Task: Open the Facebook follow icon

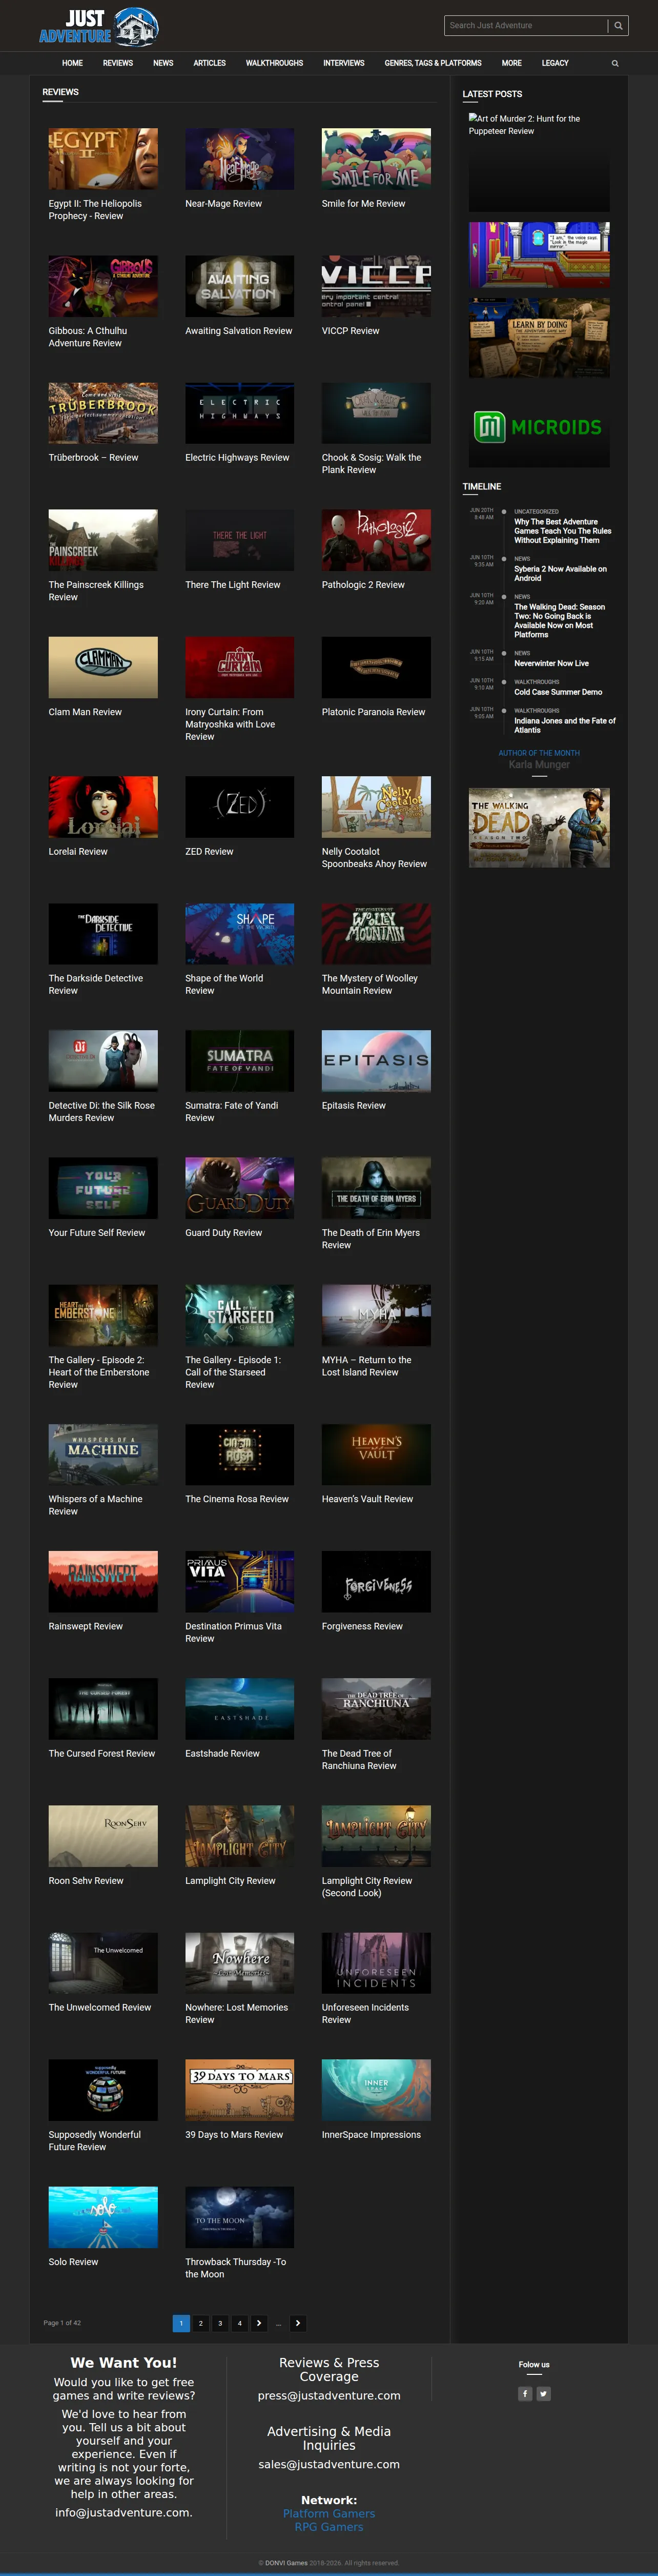Action: click(525, 2393)
